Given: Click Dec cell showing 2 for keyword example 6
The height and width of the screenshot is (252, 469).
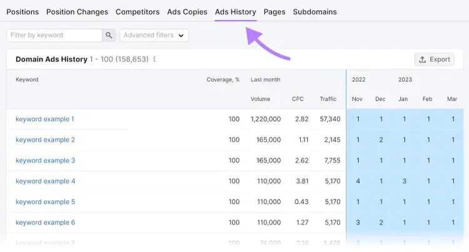Looking at the screenshot, I should 381,223.
